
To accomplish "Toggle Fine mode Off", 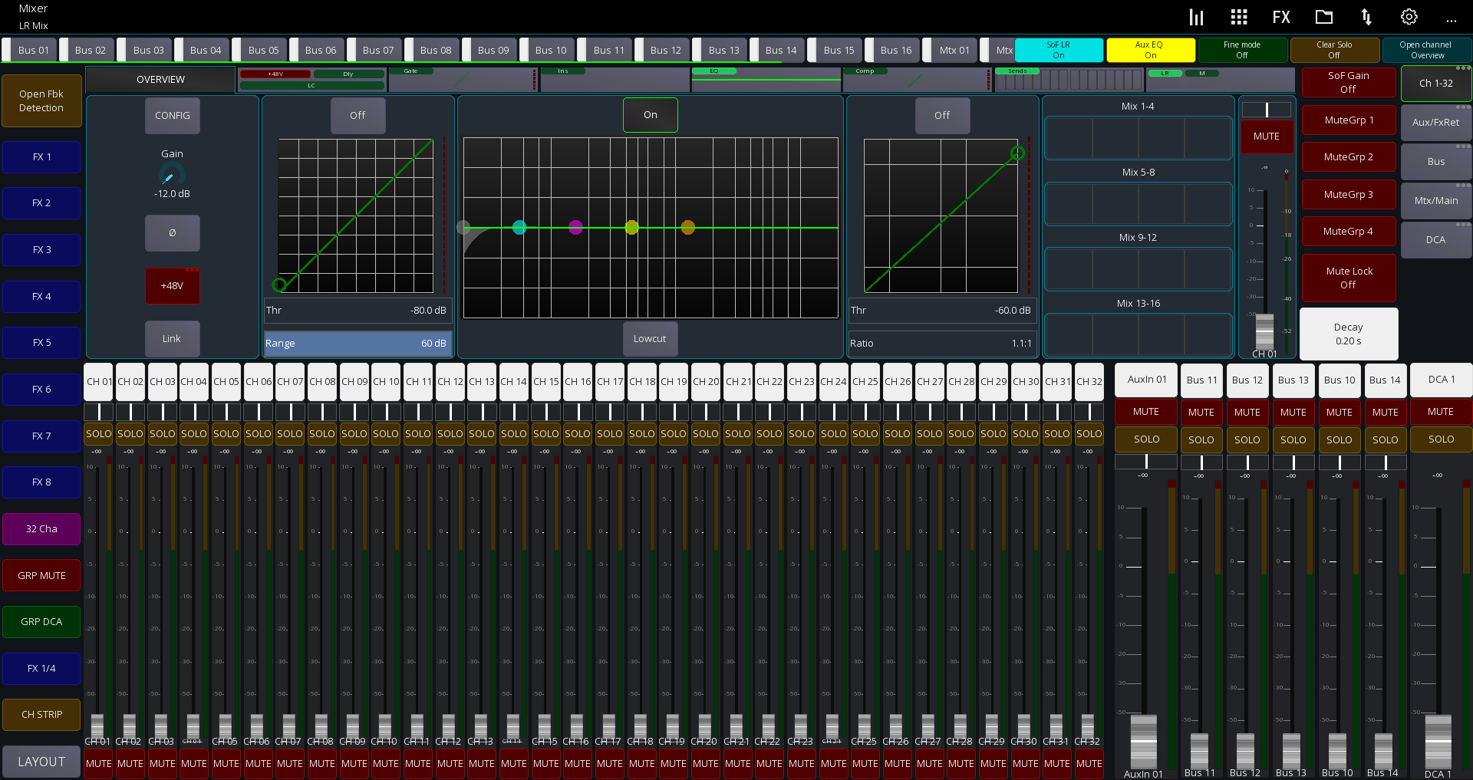I will point(1242,50).
